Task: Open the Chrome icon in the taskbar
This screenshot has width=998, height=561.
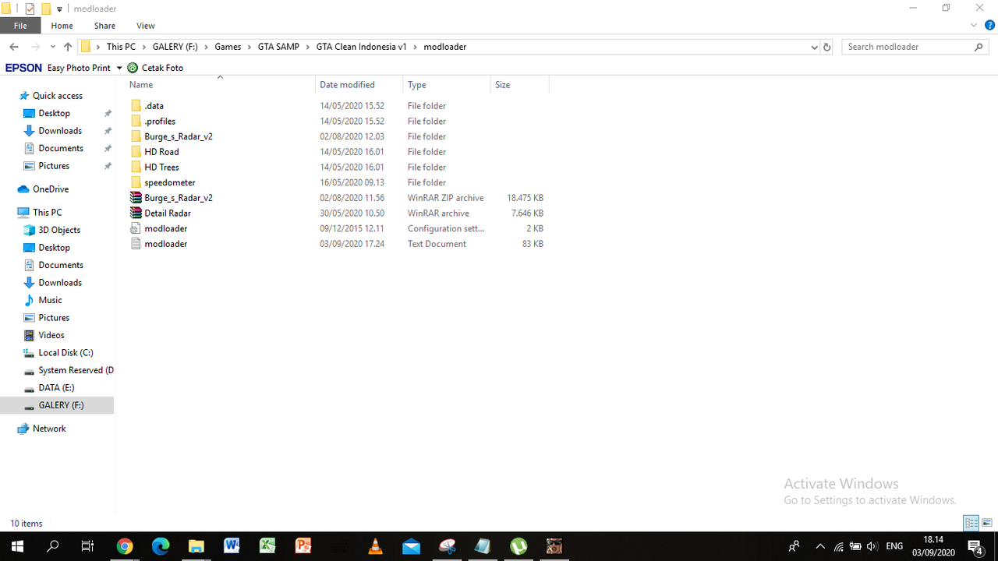Action: (x=125, y=546)
